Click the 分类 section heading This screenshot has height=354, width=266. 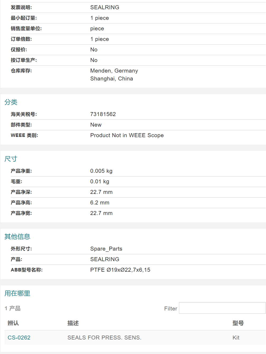[11, 102]
